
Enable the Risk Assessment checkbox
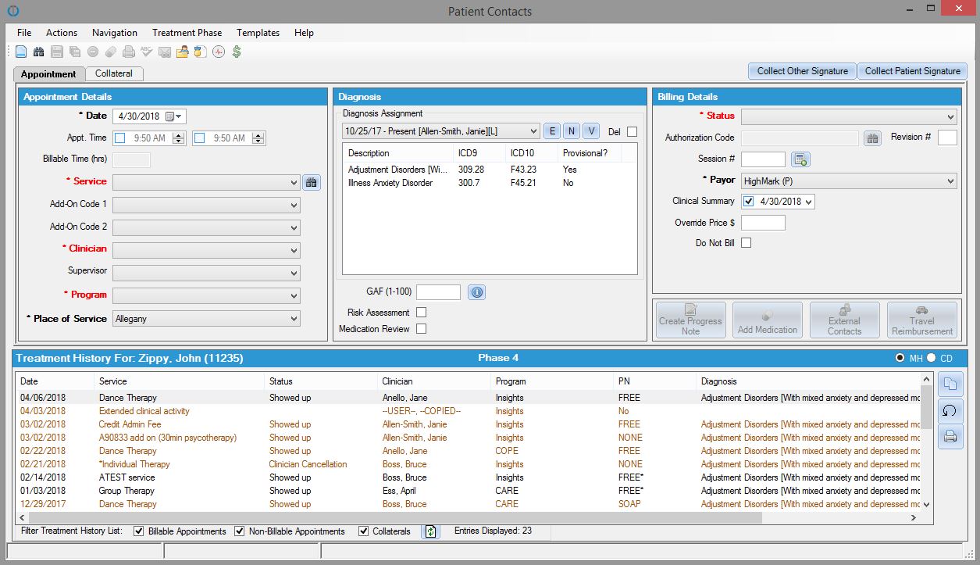[422, 313]
